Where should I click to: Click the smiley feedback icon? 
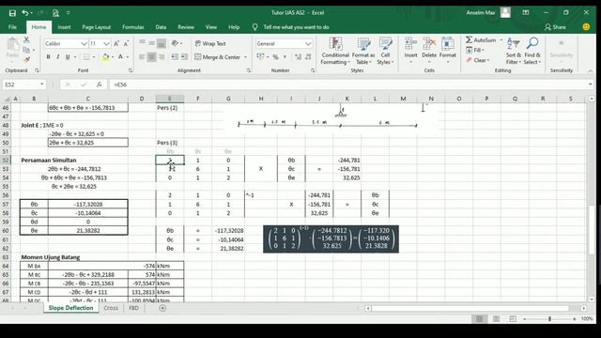point(586,27)
